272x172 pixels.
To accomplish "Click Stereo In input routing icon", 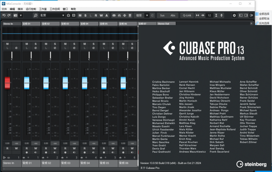I will click(4, 157).
